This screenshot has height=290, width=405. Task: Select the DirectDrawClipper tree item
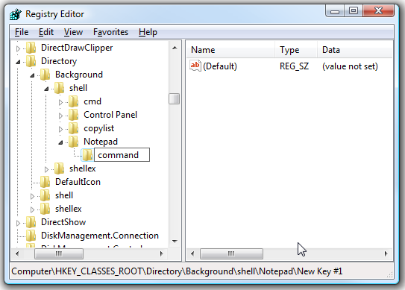[x=77, y=48]
